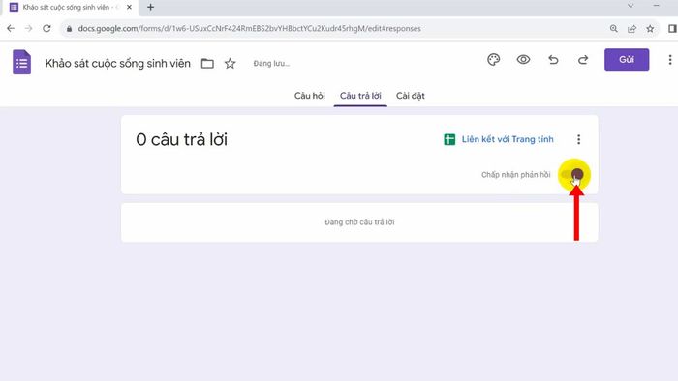
Task: Bookmark this page with star icon
Action: pyautogui.click(x=650, y=28)
